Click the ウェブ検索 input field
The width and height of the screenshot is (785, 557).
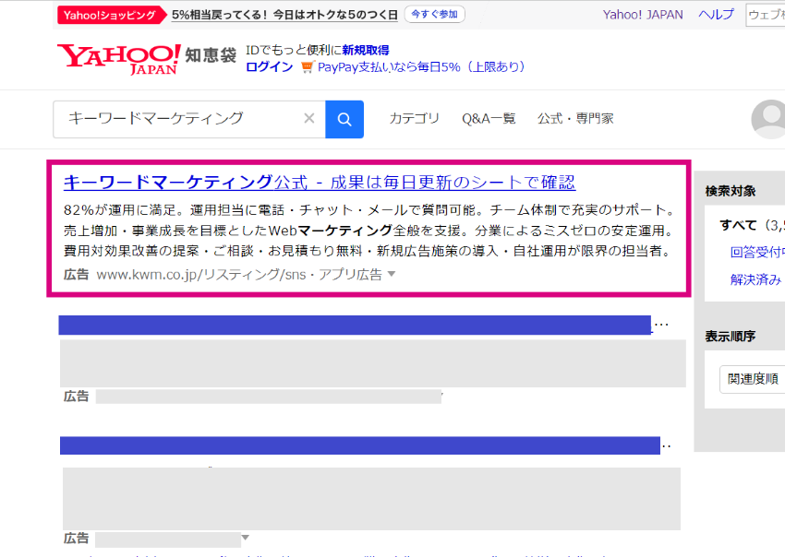[x=766, y=15]
